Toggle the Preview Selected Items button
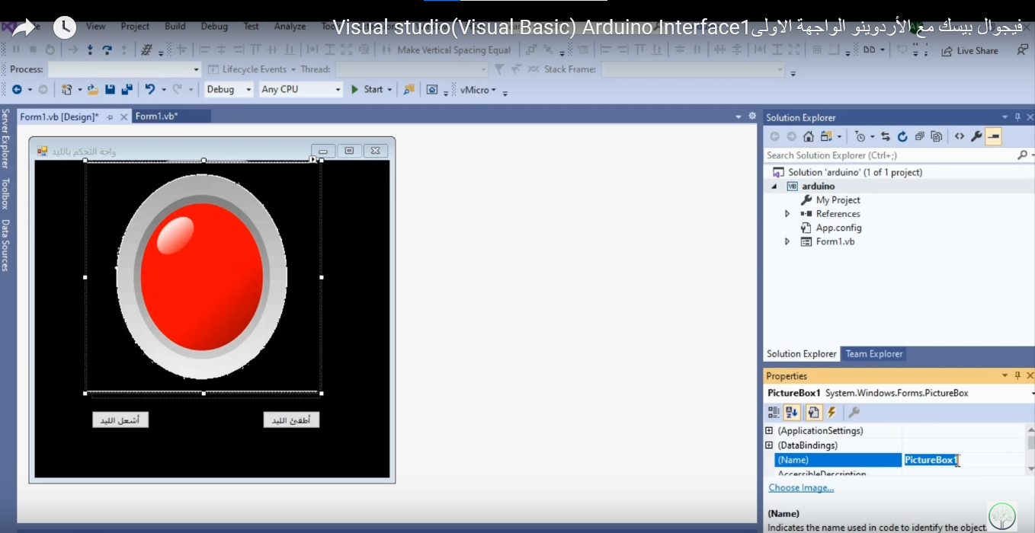1035x533 pixels. 993,136
